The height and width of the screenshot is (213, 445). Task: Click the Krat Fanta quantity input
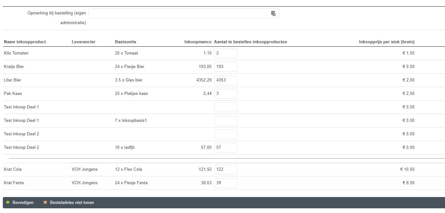[x=225, y=183]
